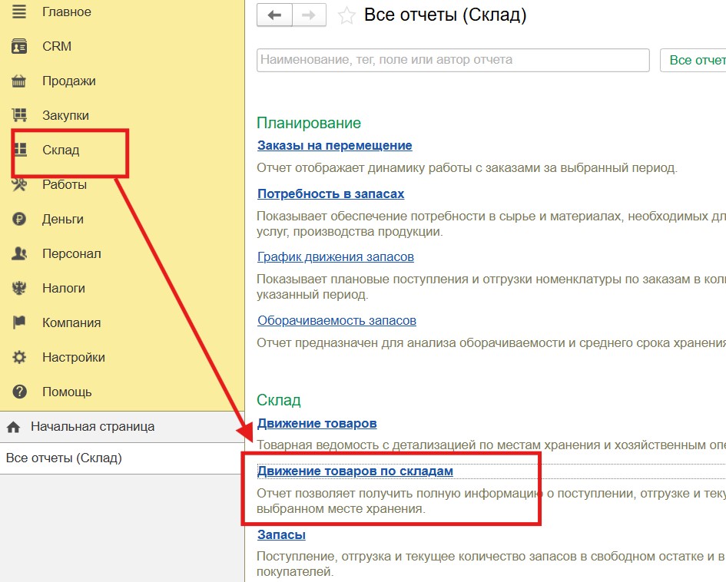Go back using the left arrow button
Image resolution: width=726 pixels, height=582 pixels.
pos(273,15)
